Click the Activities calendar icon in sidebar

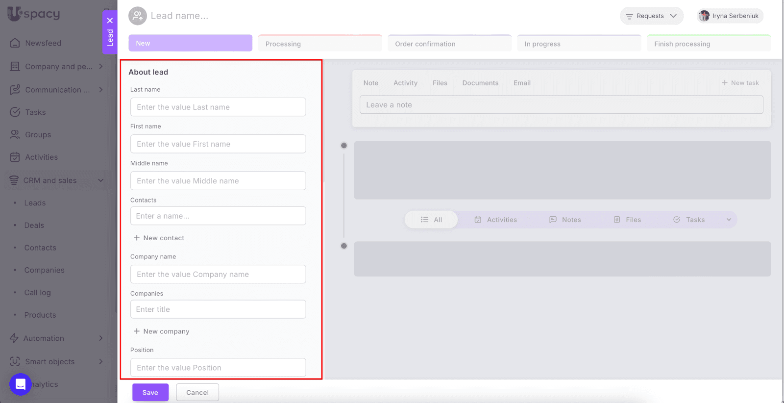pos(15,157)
